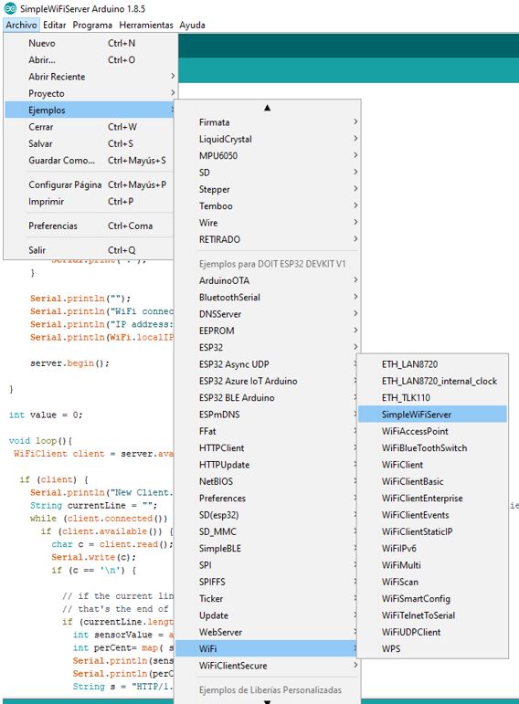The height and width of the screenshot is (704, 519).
Task: Open the Editar menu
Action: tap(55, 26)
